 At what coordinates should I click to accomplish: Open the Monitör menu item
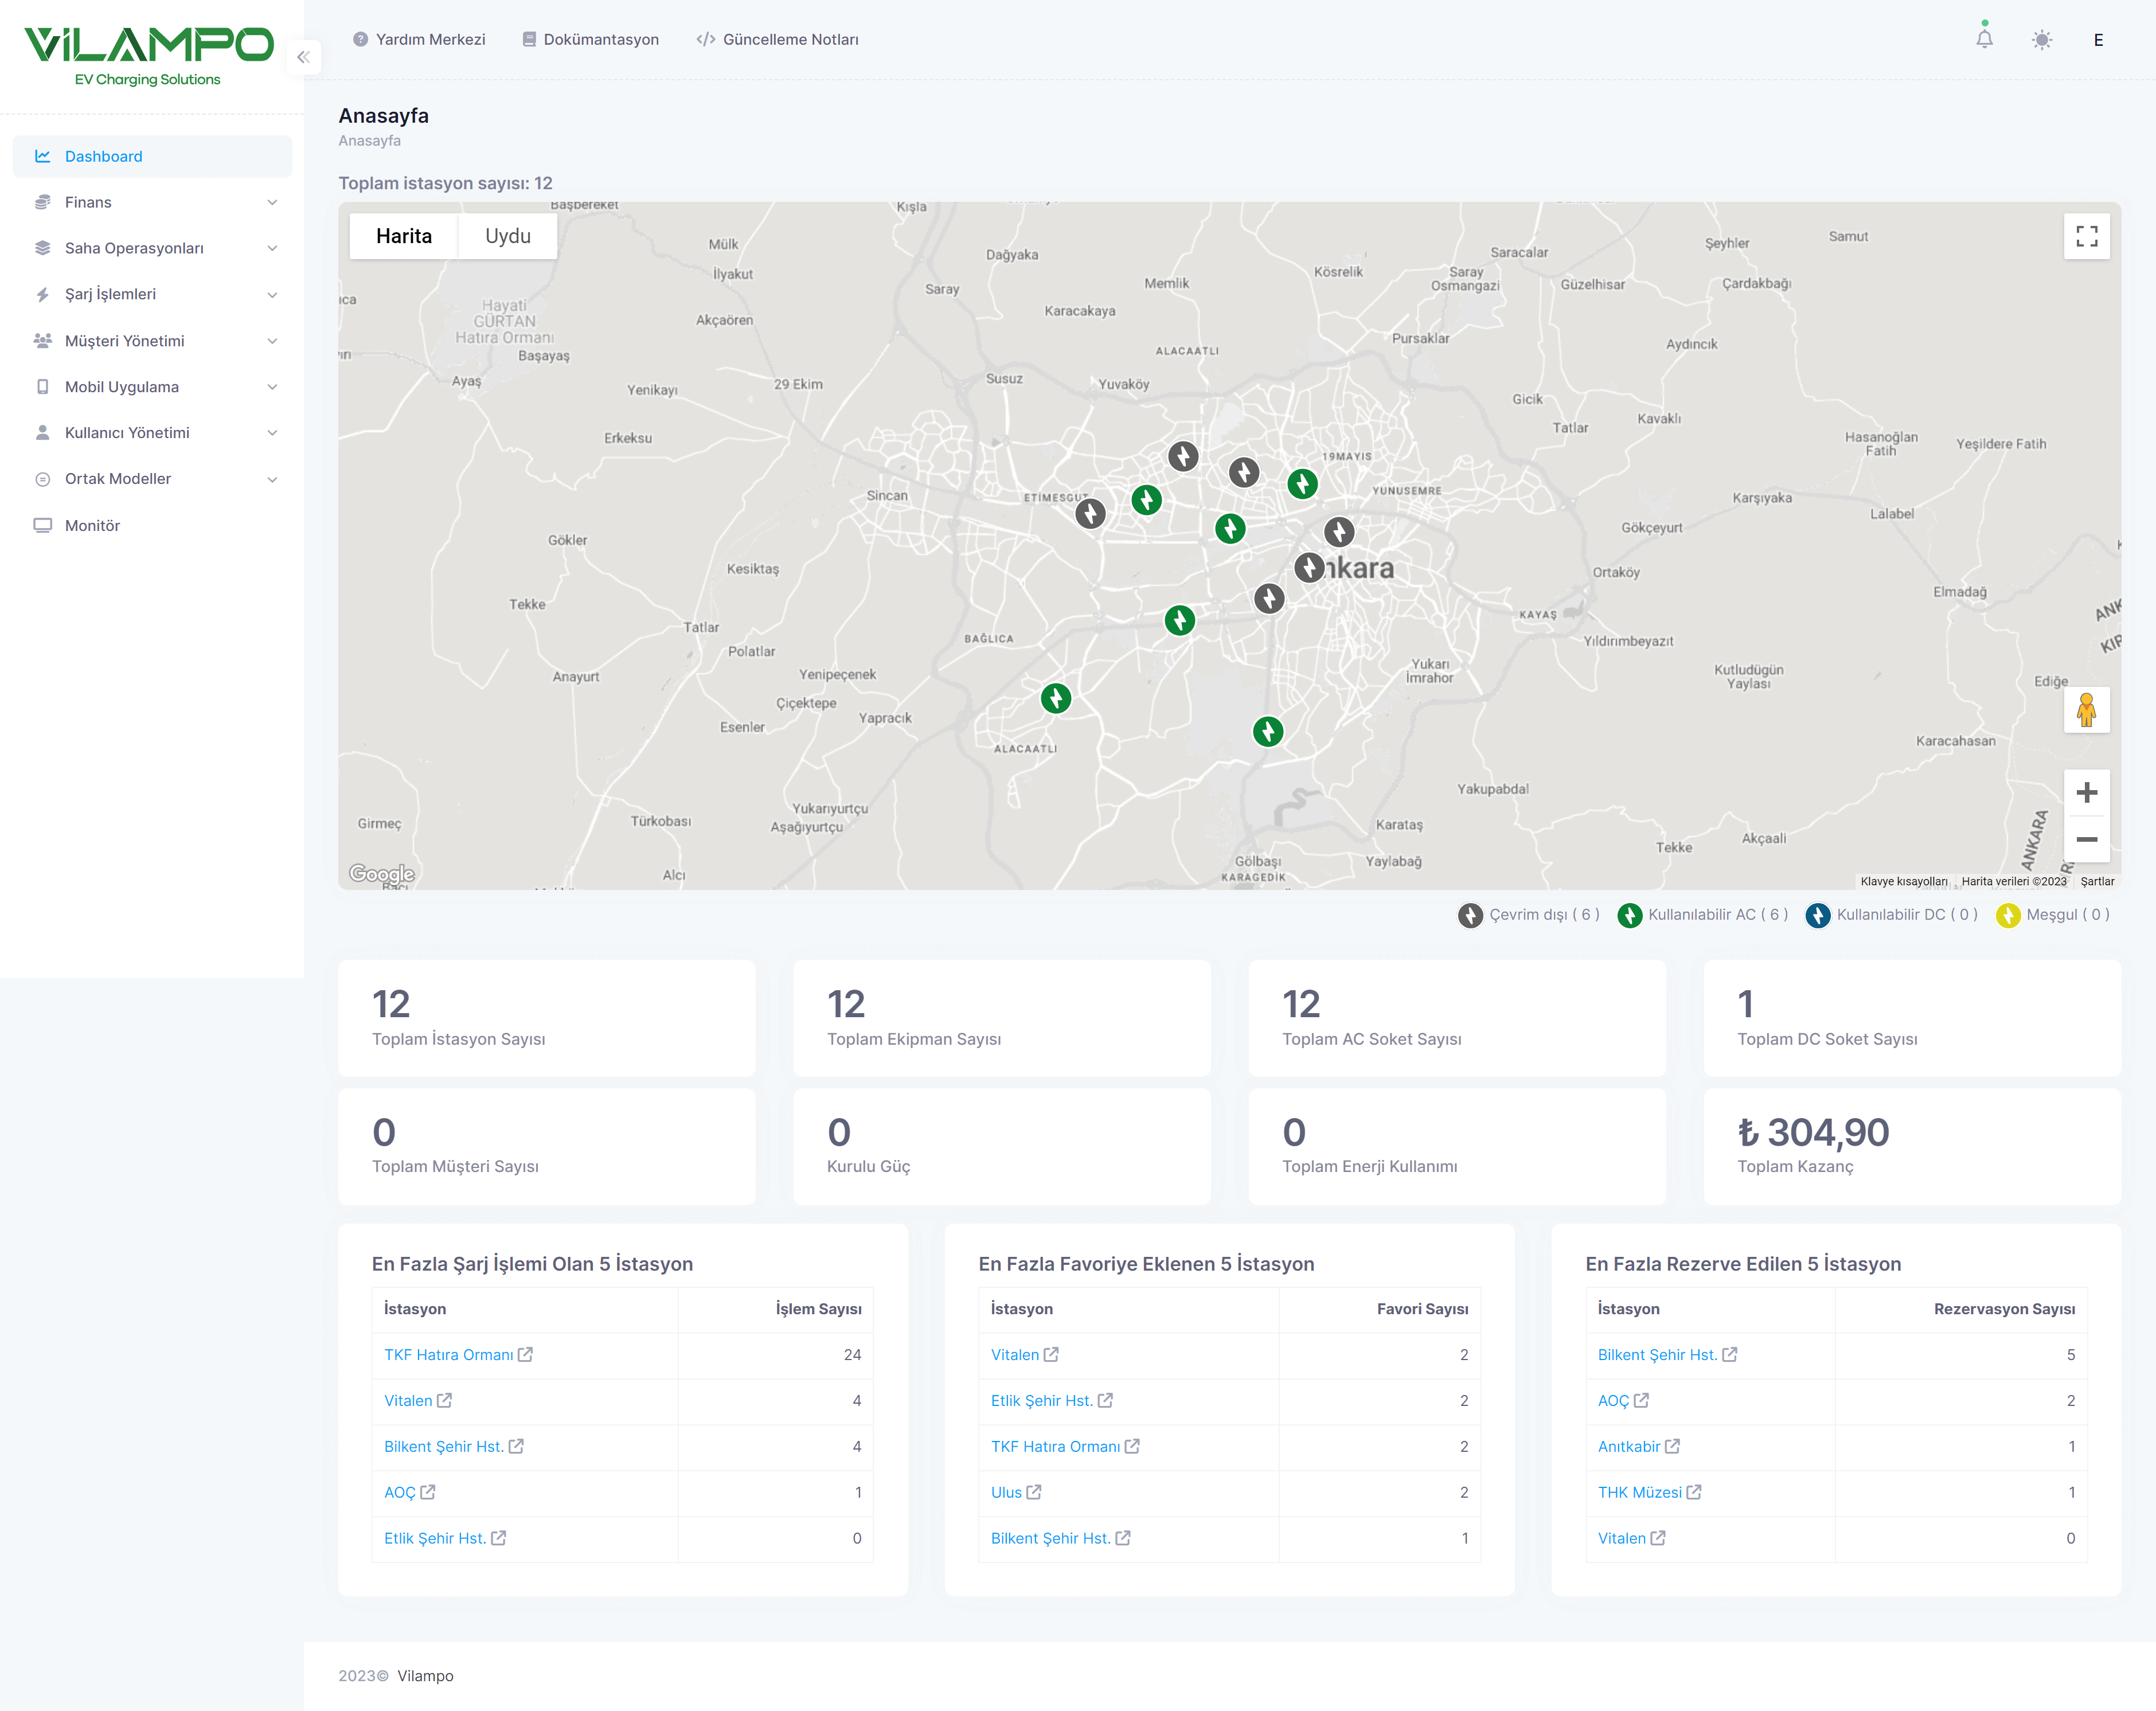[152, 526]
